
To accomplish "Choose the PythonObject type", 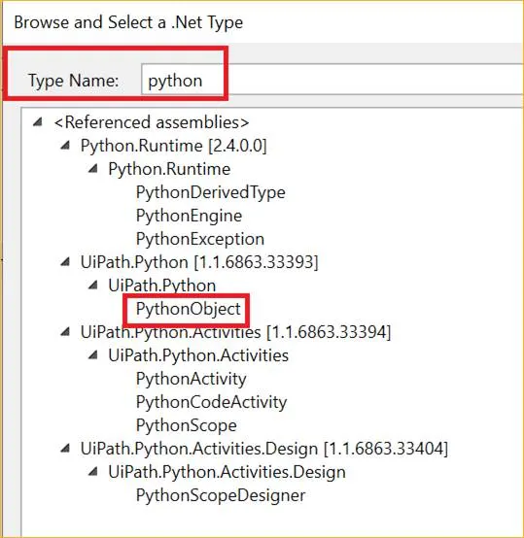I will tap(189, 309).
